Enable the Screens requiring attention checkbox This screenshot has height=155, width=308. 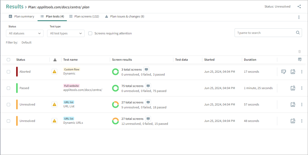pyautogui.click(x=90, y=33)
